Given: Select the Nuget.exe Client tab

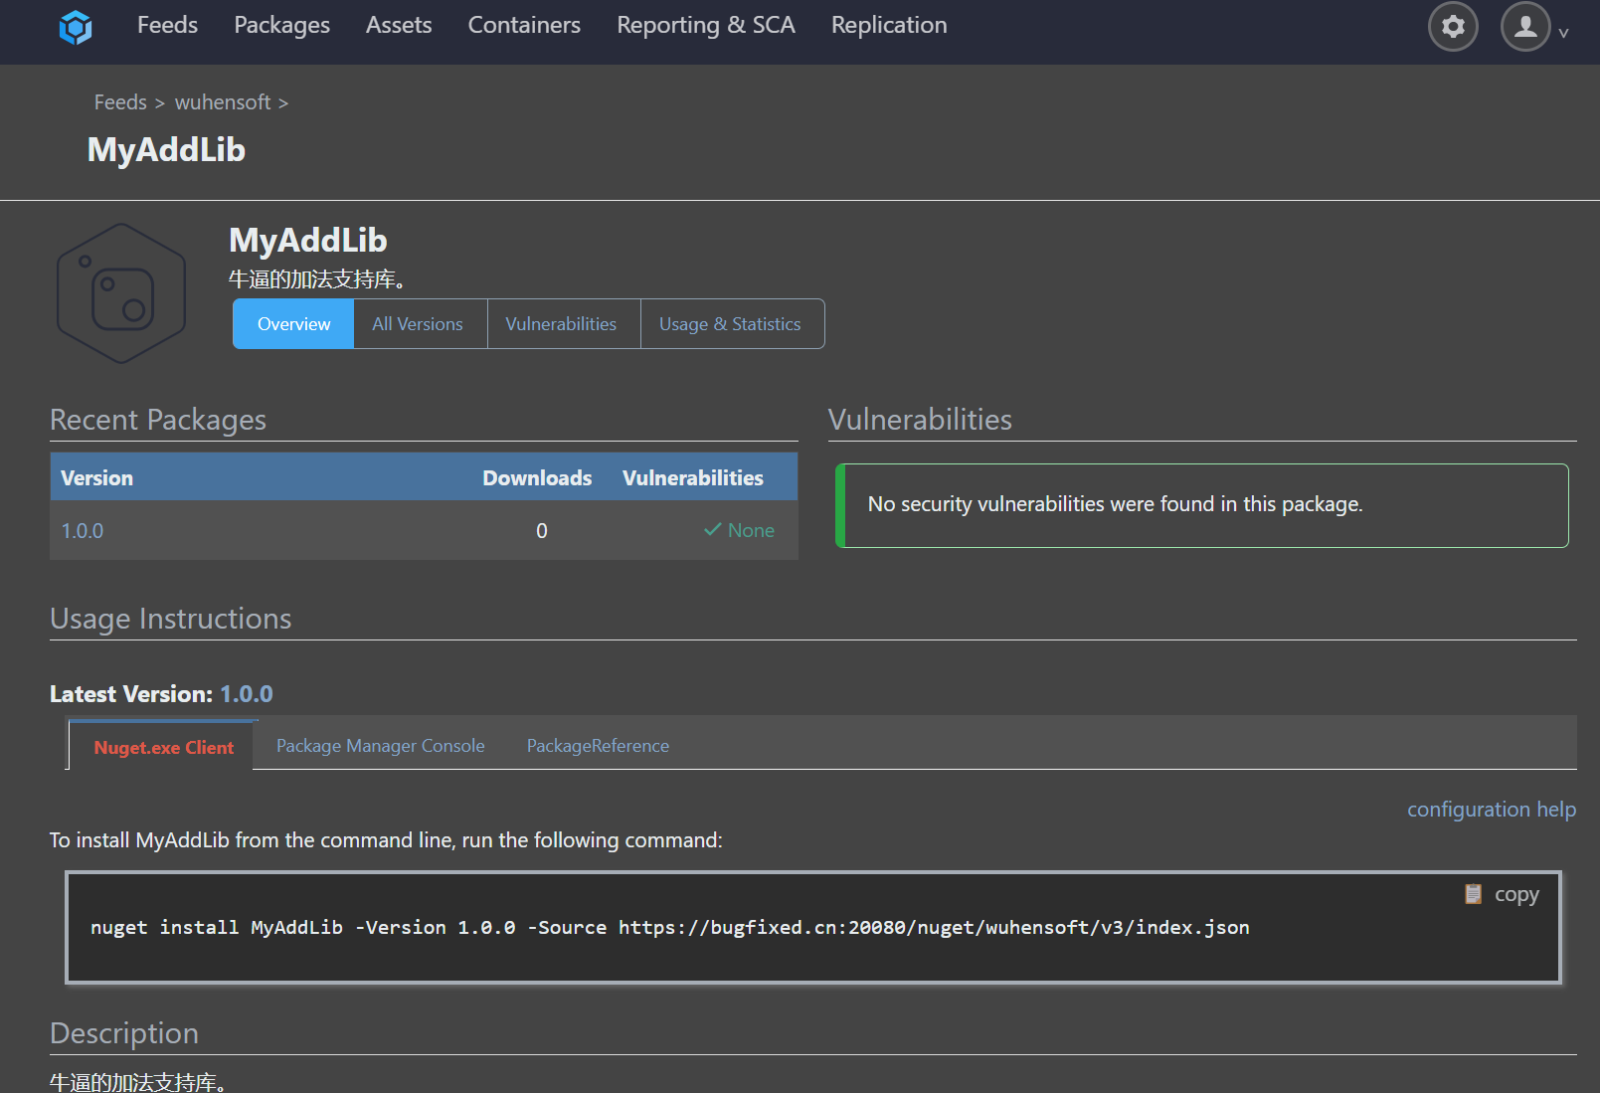Looking at the screenshot, I should (164, 747).
